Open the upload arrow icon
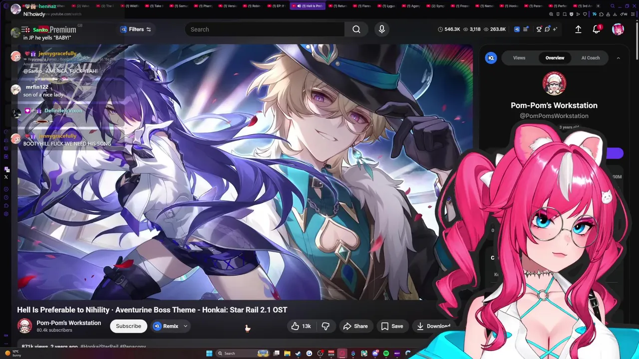Image resolution: width=639 pixels, height=359 pixels. pyautogui.click(x=578, y=29)
